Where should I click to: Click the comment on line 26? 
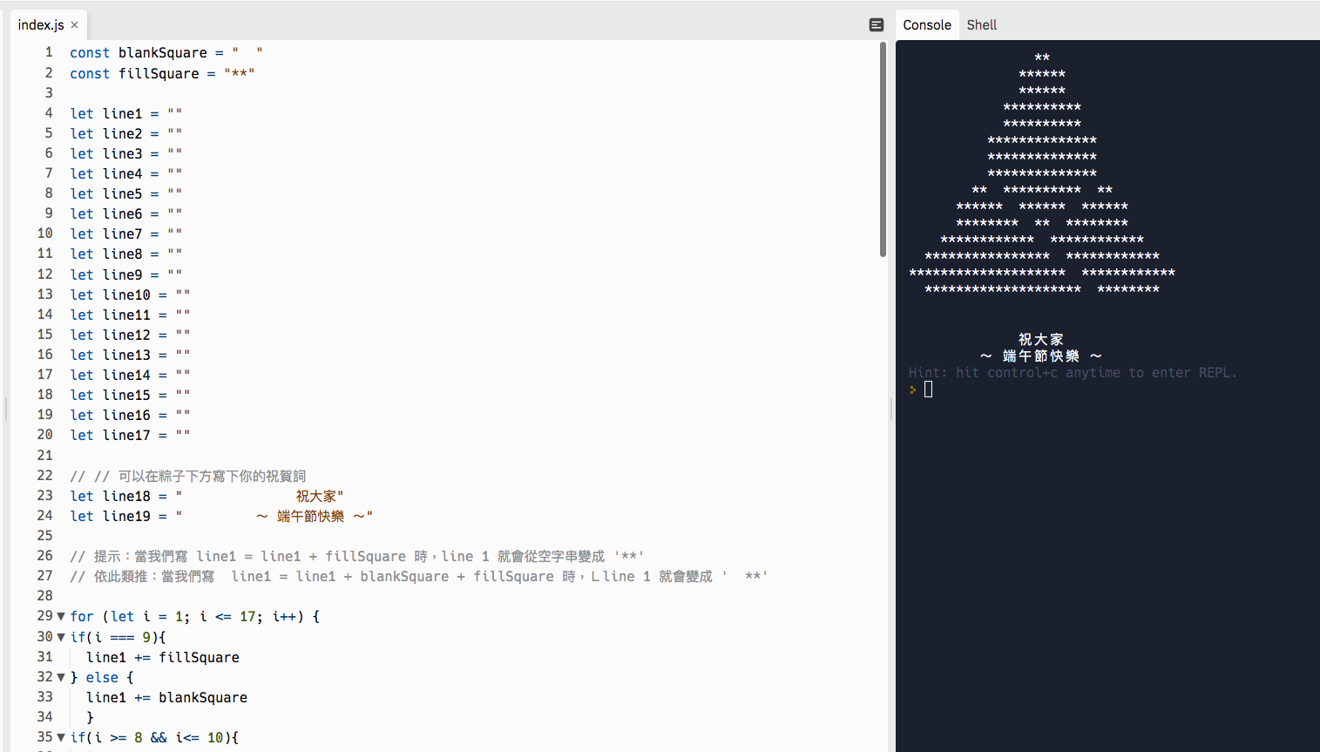(356, 556)
